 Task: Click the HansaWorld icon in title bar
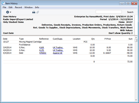(x=3, y=3)
